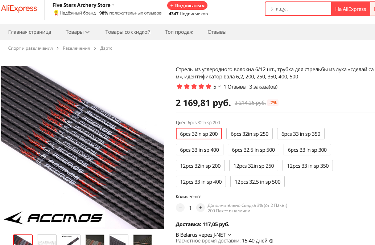Select option 12pcs 32.5 in sp 500
The width and height of the screenshot is (375, 245).
point(257,181)
